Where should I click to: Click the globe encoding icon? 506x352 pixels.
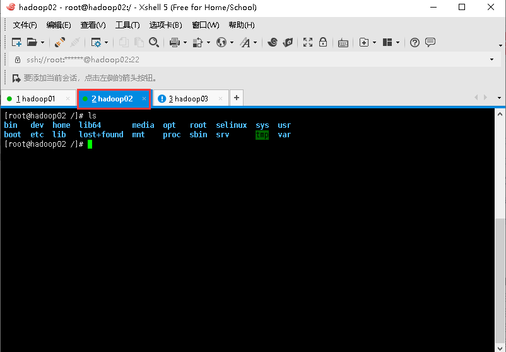point(221,42)
